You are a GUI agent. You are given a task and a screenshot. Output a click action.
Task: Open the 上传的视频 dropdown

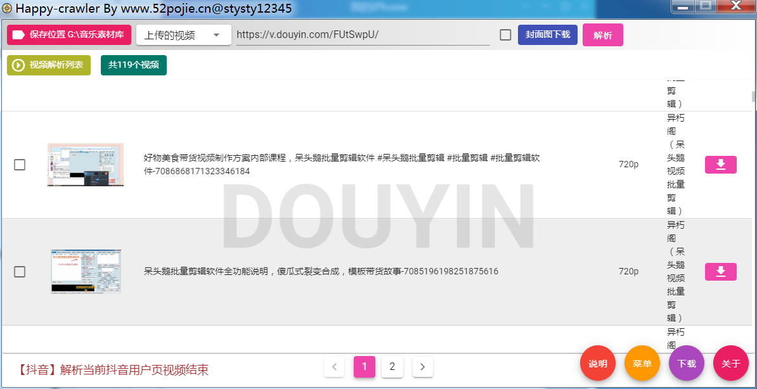183,35
